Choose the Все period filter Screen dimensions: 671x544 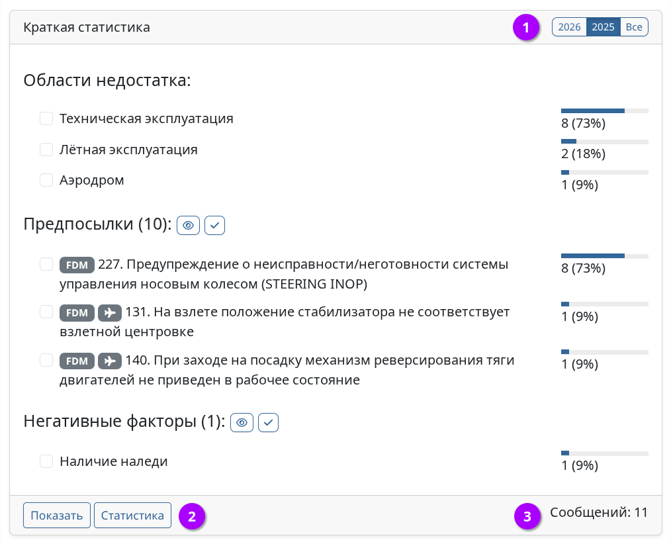(634, 27)
